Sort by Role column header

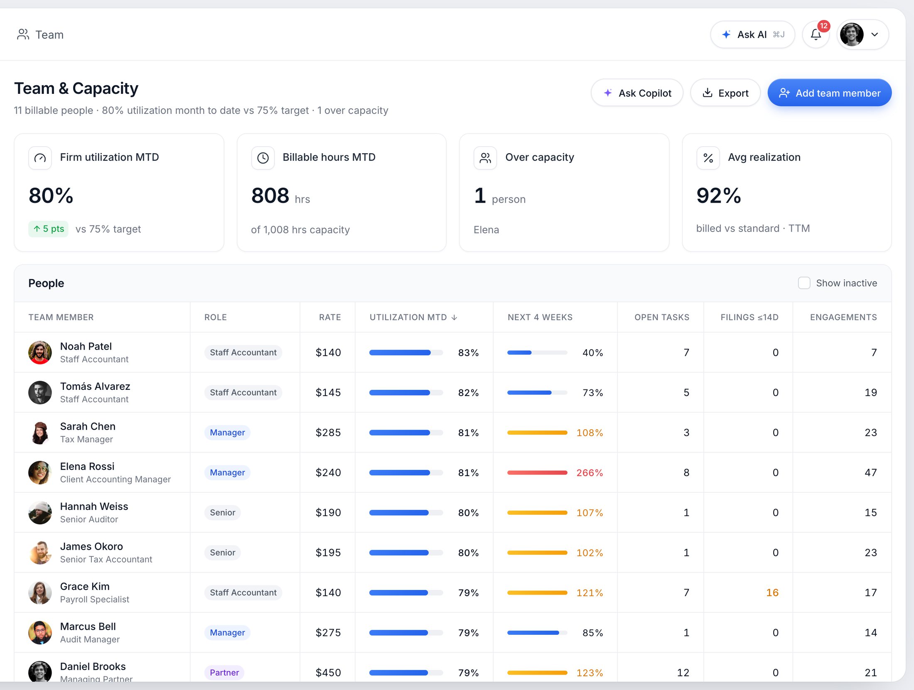(x=216, y=317)
